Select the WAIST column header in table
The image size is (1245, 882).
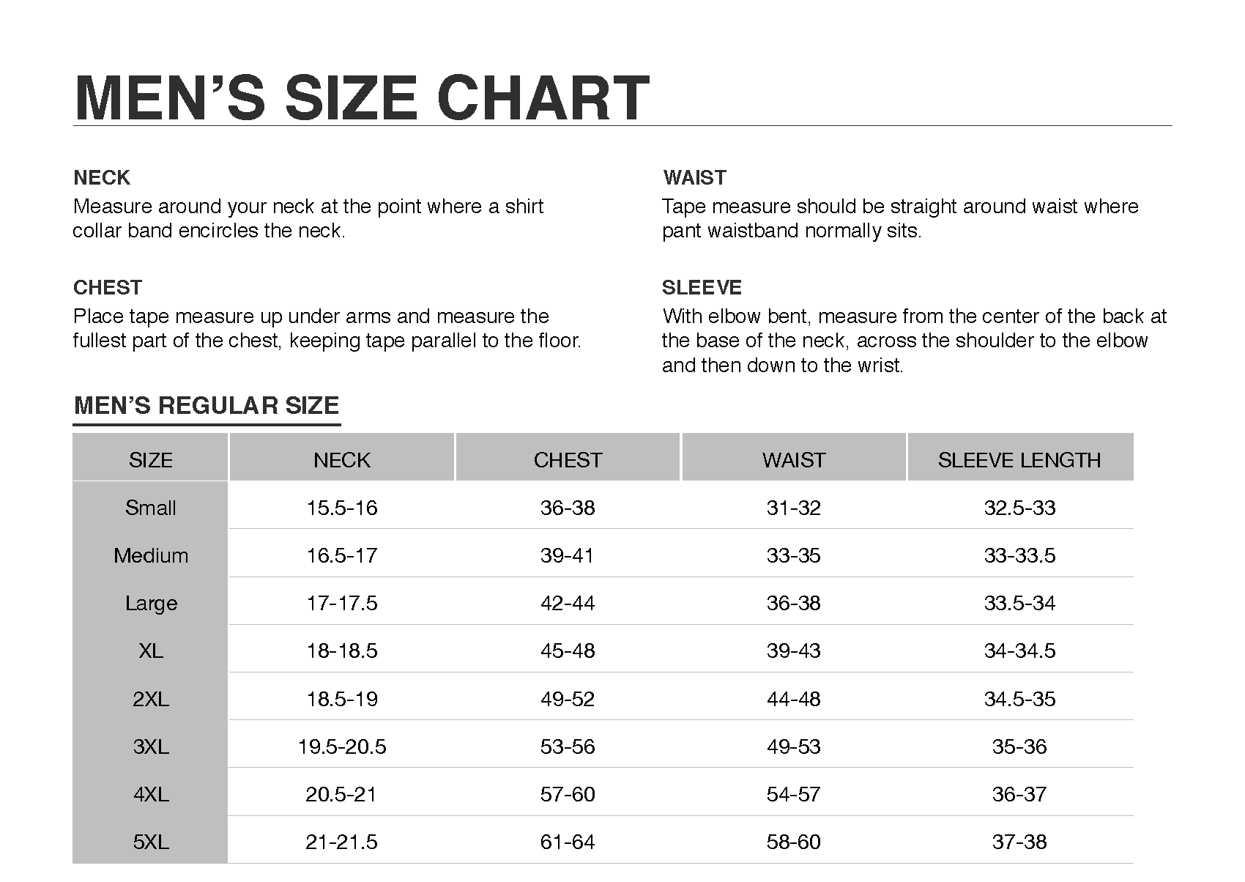point(794,460)
